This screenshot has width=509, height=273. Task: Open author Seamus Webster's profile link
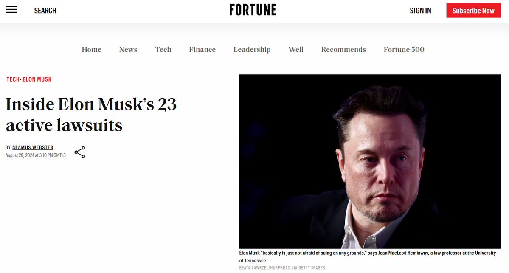coord(33,147)
